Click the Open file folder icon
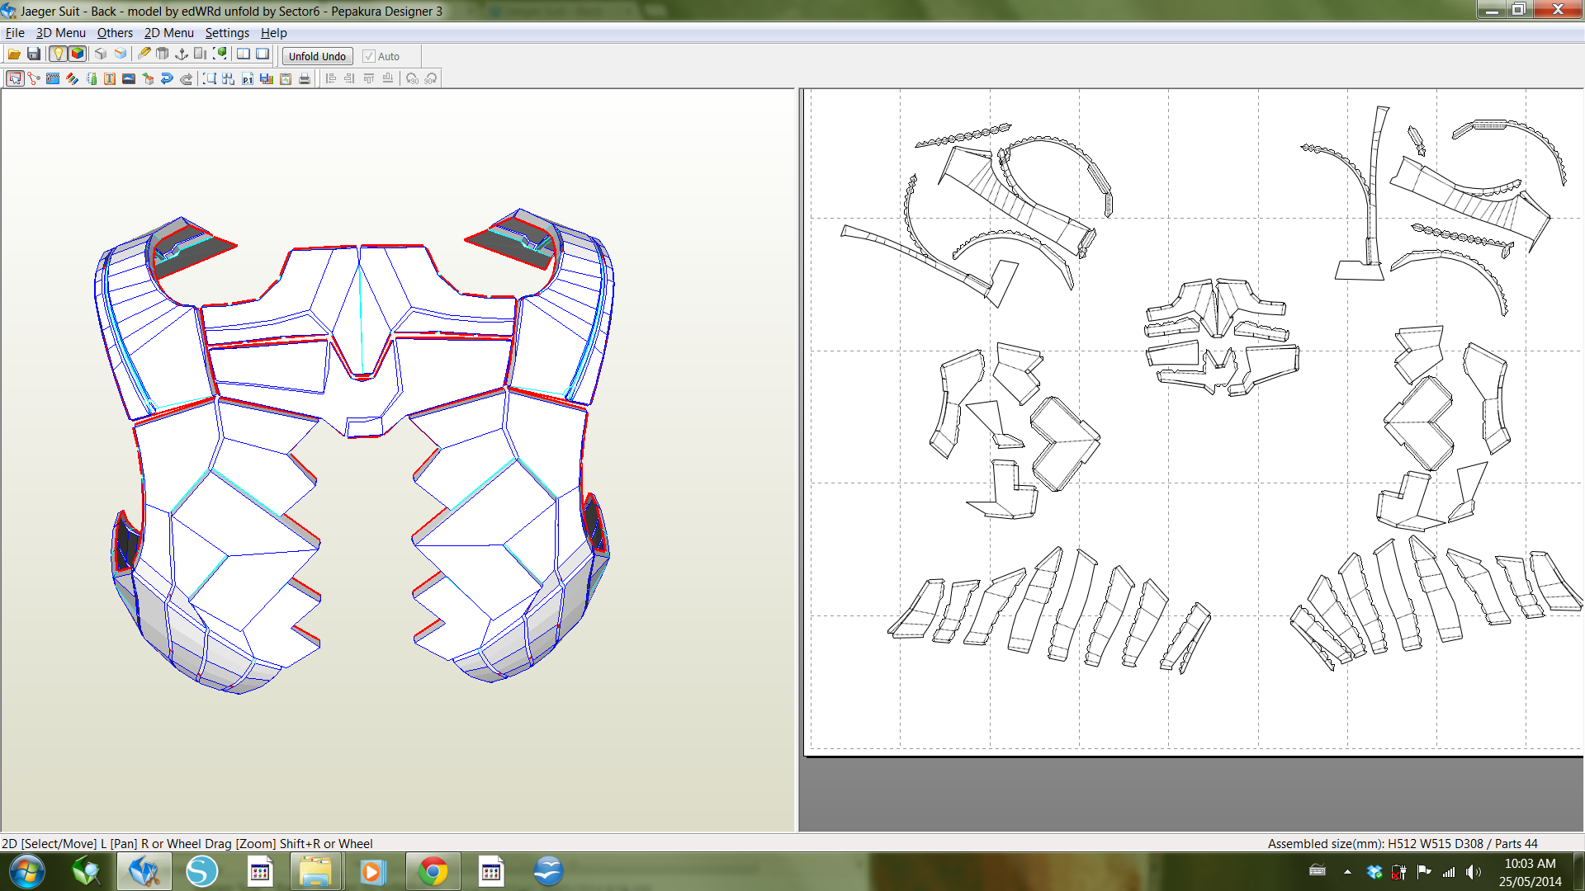Viewport: 1585px width, 891px height. pos(14,54)
